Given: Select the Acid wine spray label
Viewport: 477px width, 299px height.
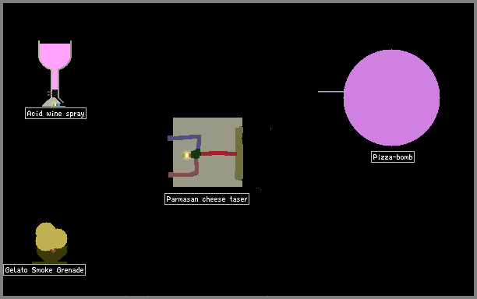Looking at the screenshot, I should [x=55, y=114].
